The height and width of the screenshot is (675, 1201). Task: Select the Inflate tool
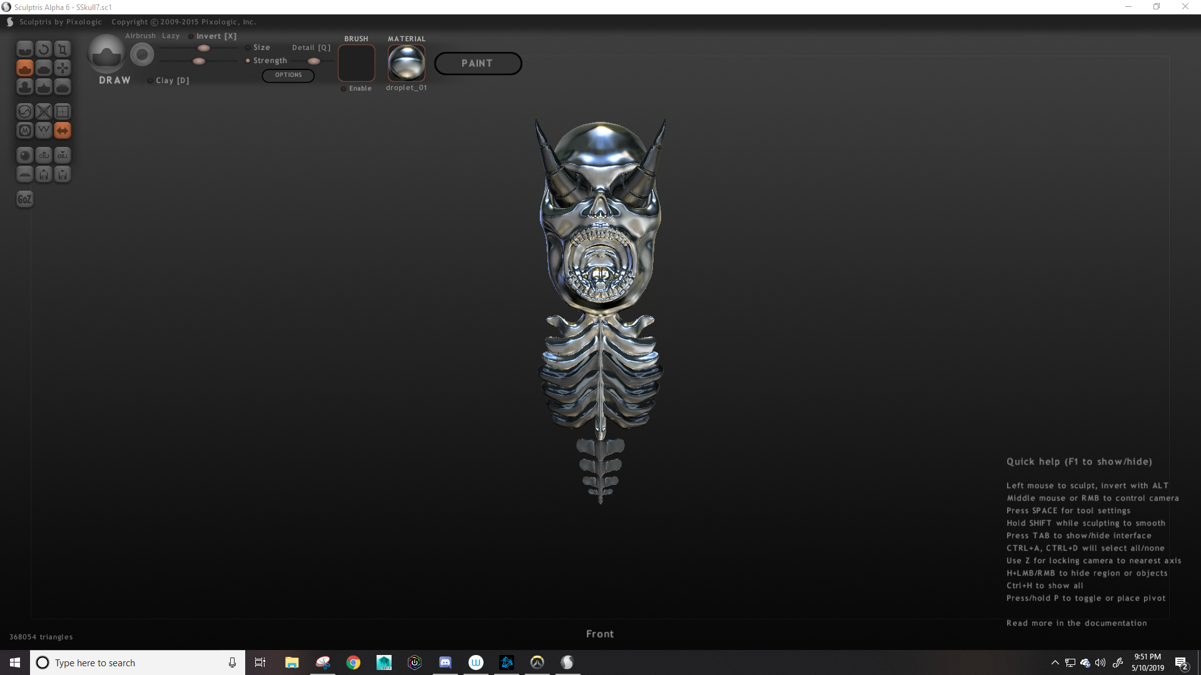click(x=25, y=87)
